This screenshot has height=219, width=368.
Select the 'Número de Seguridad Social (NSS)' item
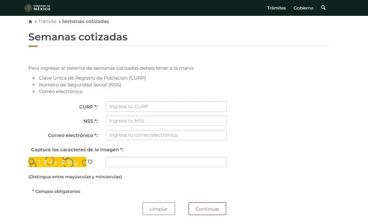80,85
